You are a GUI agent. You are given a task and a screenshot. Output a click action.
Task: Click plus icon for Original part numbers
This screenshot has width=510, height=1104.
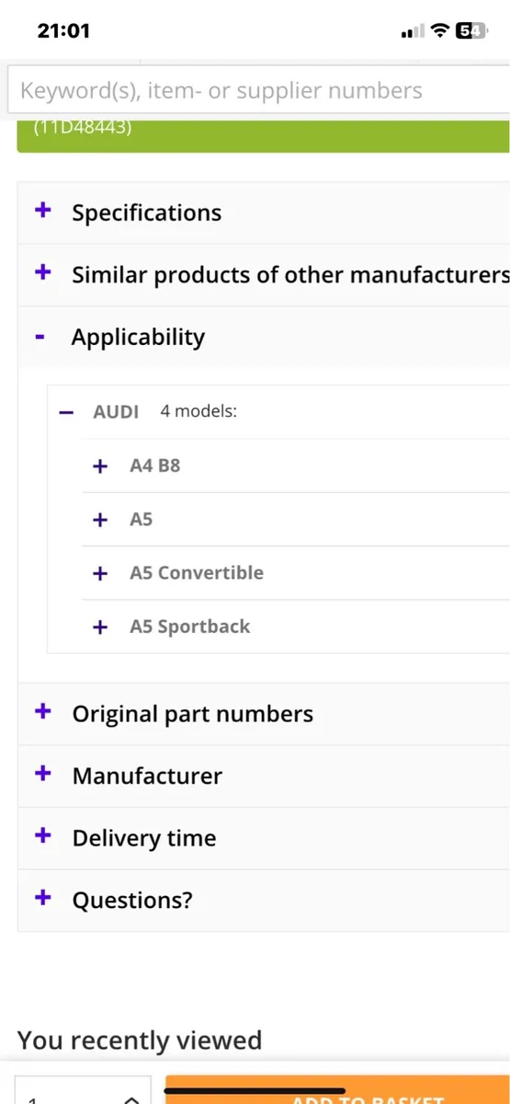click(42, 712)
